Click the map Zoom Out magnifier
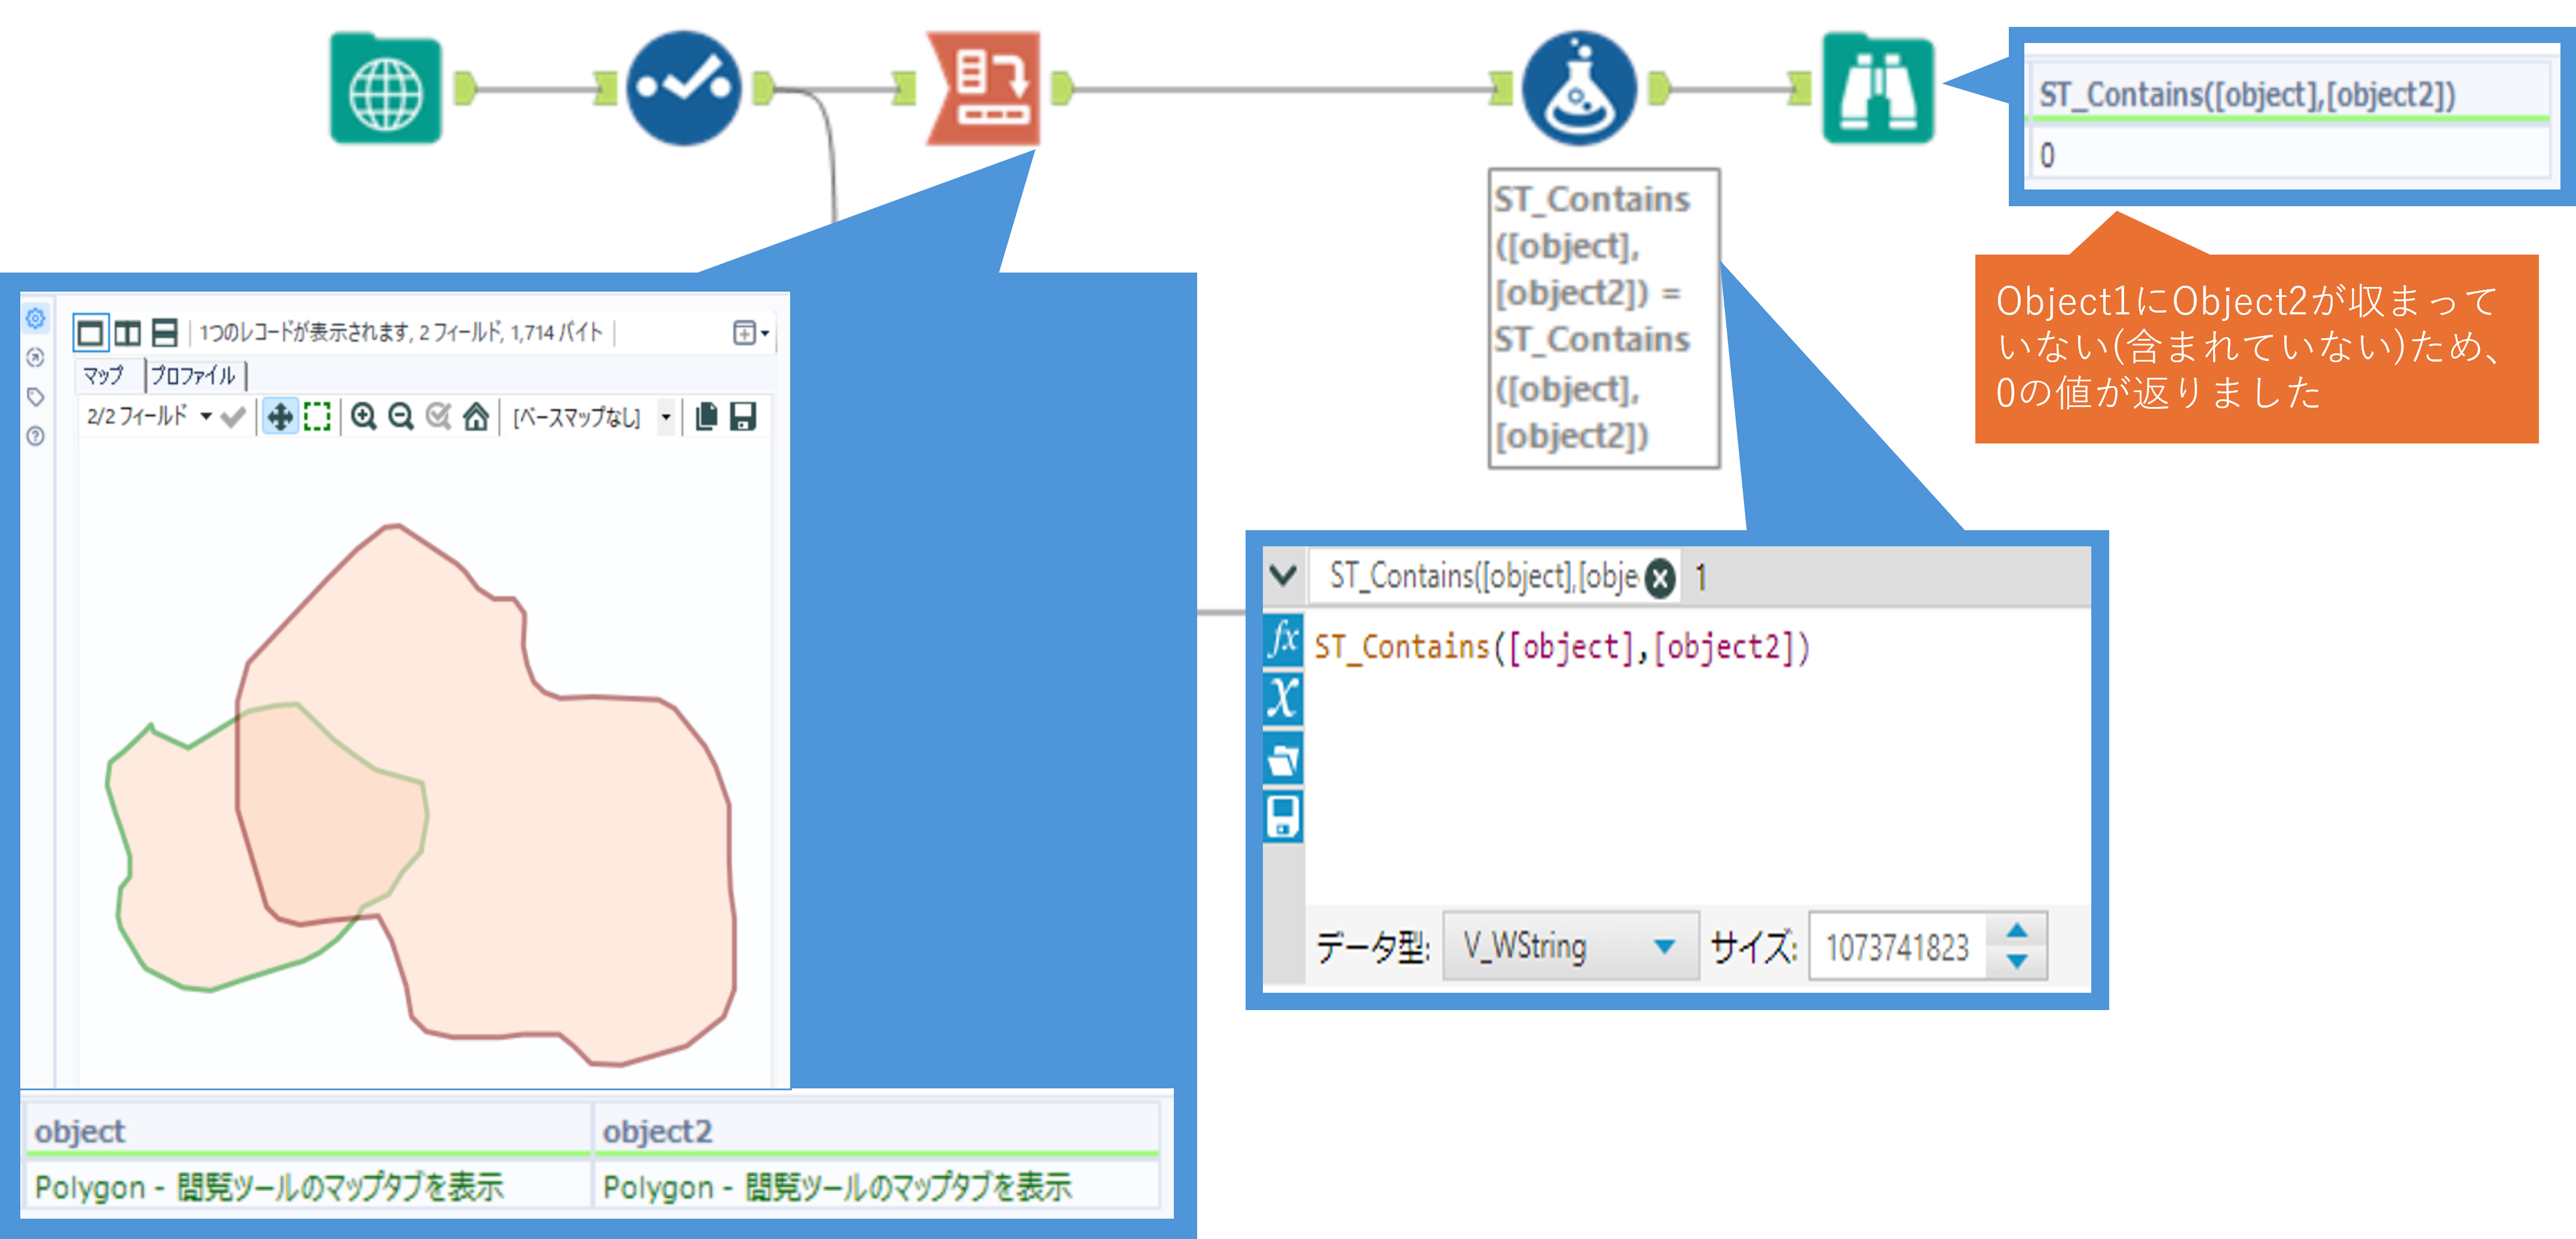The width and height of the screenshot is (2576, 1239). [x=401, y=416]
